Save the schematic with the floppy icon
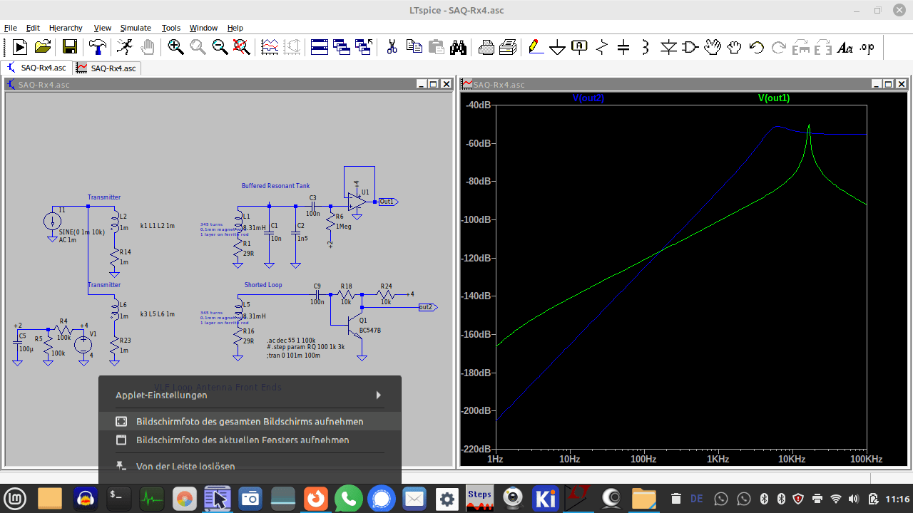The height and width of the screenshot is (513, 913). click(70, 47)
